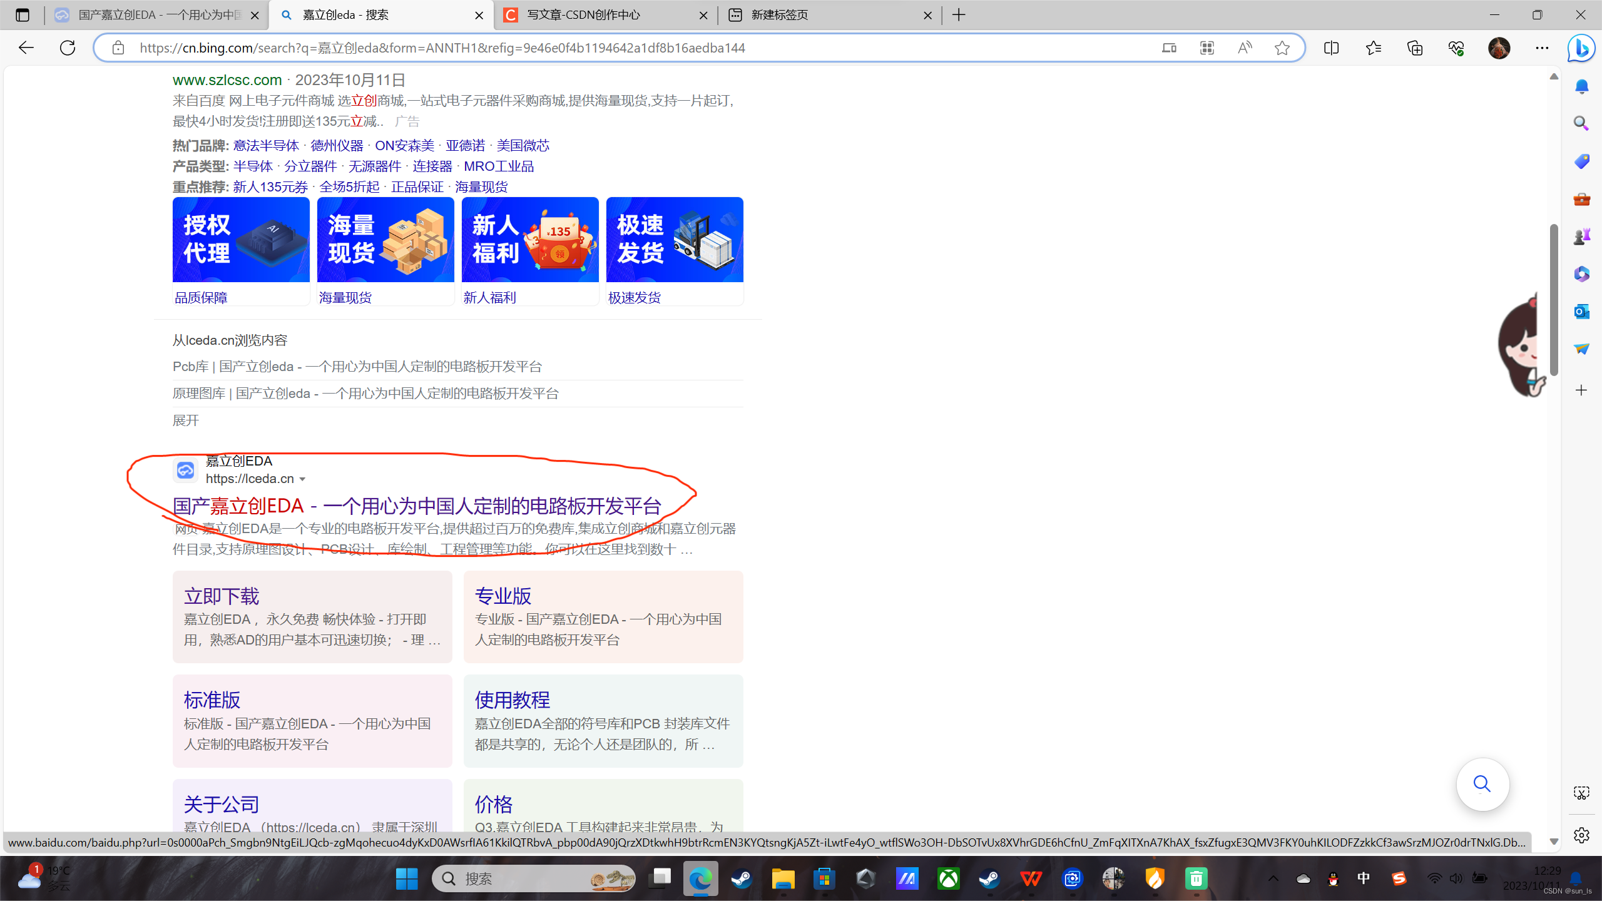Open split screen view icon
Viewport: 1602px width, 901px height.
1331,48
